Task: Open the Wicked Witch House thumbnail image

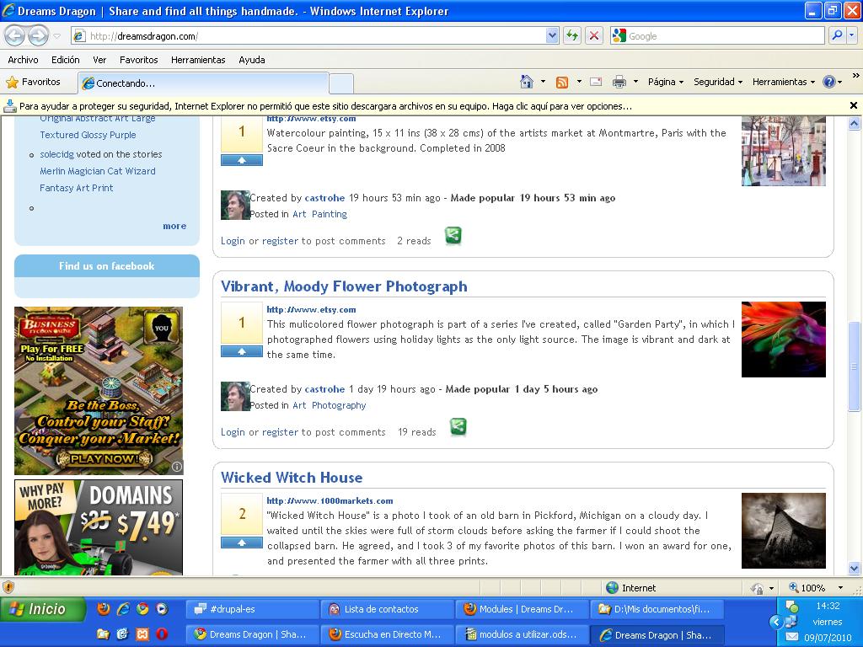Action: pyautogui.click(x=783, y=531)
